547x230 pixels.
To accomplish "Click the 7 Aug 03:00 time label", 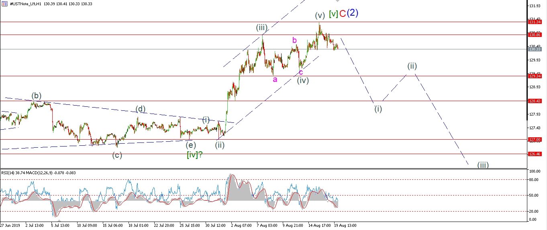I will point(267,225).
